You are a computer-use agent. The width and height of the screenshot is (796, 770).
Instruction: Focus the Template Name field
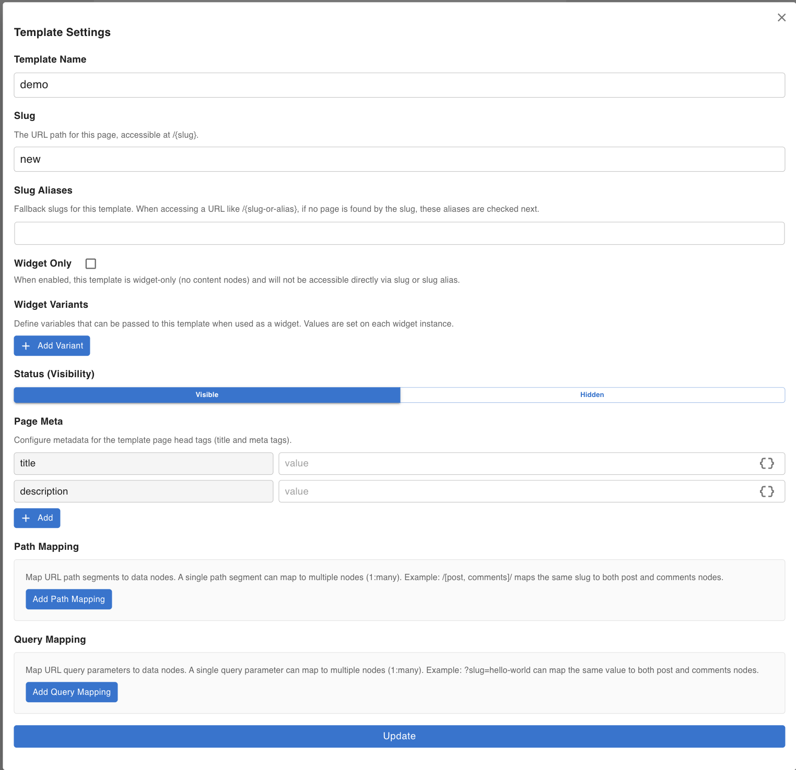[x=399, y=85]
